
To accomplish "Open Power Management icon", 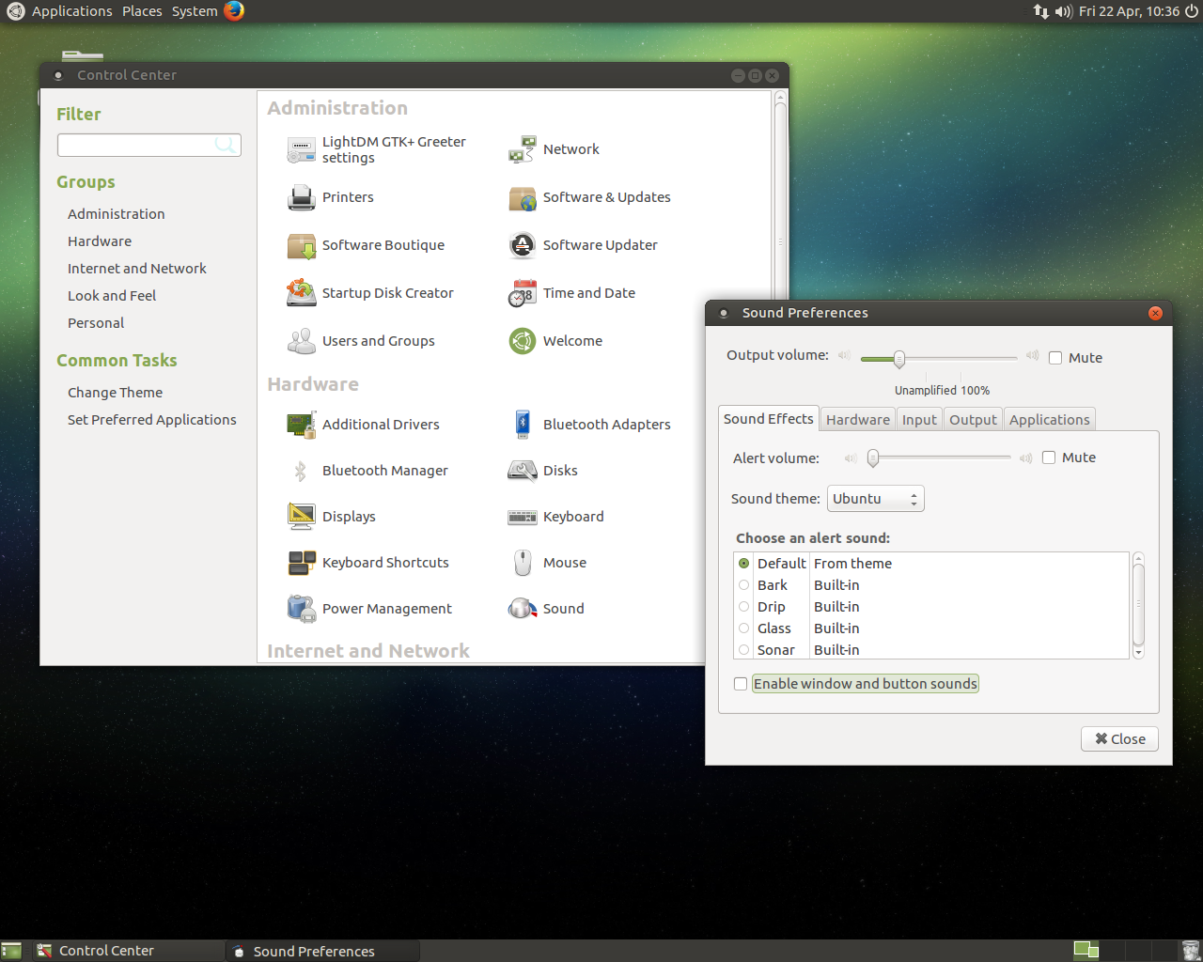I will tap(302, 609).
